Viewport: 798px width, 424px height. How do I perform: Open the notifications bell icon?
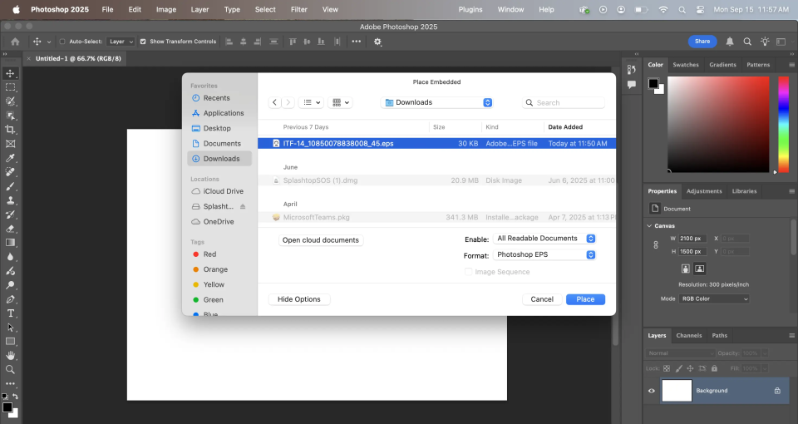[730, 42]
